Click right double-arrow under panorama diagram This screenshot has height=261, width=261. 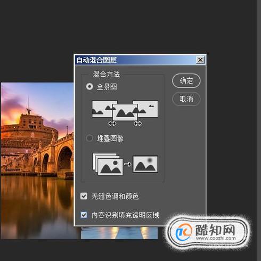(138, 124)
